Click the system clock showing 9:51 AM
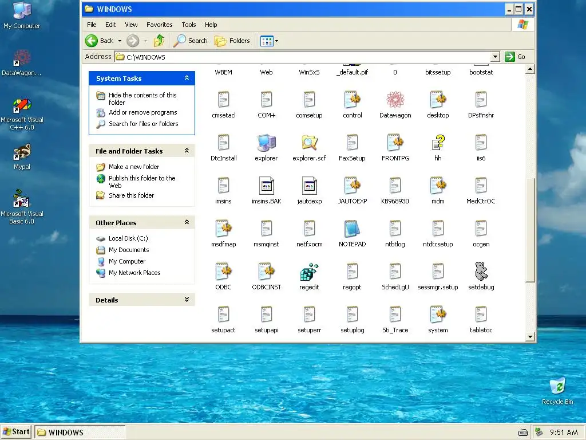 tap(564, 433)
